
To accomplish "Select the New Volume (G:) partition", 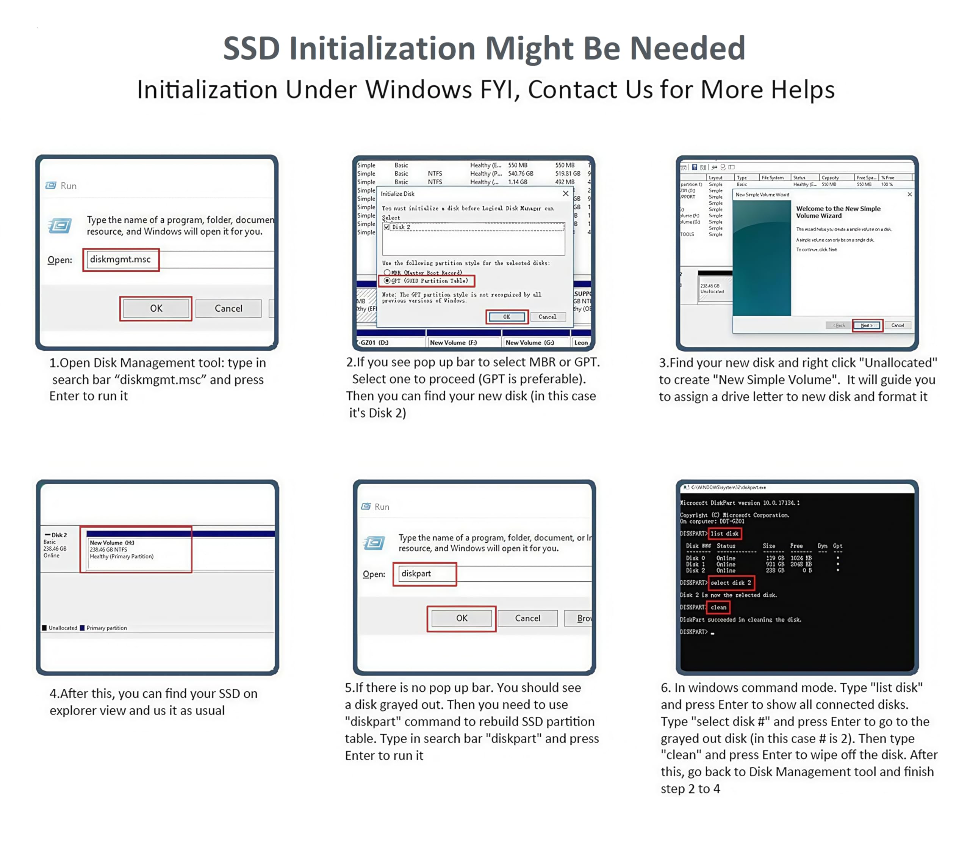I will tap(535, 342).
